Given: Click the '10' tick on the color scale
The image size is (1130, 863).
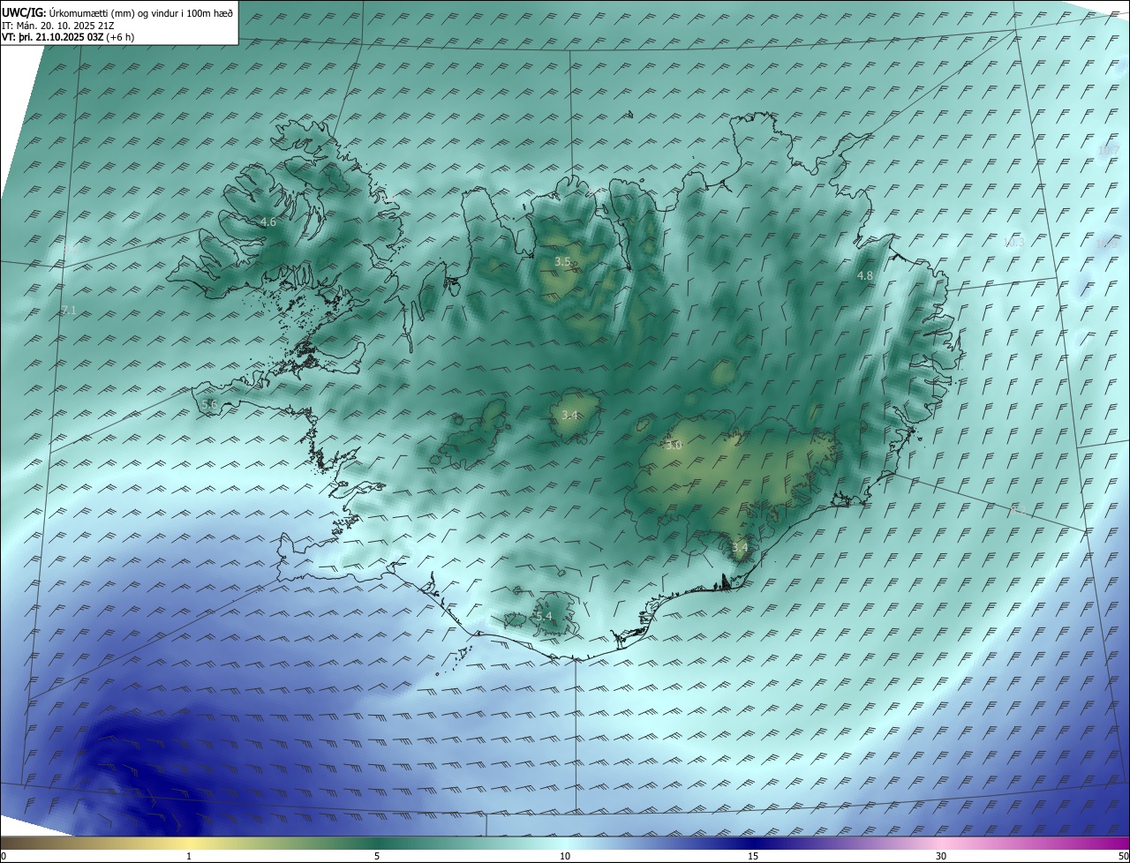Looking at the screenshot, I should click(x=565, y=856).
